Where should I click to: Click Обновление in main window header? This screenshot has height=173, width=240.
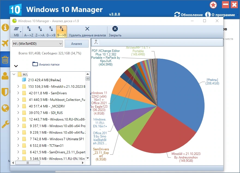click(x=188, y=14)
